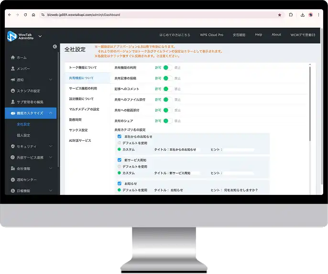Image resolution: width=328 pixels, height=274 pixels.
Task: Click the セキュリティ shield icon
Action: pyautogui.click(x=13, y=146)
